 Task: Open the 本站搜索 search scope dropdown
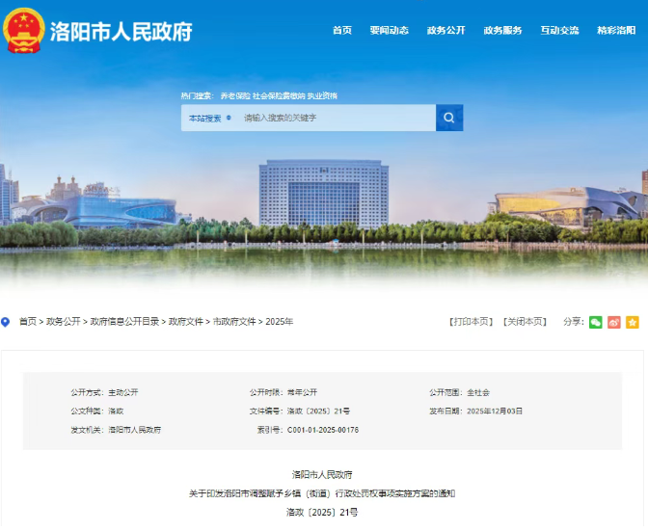coord(209,118)
